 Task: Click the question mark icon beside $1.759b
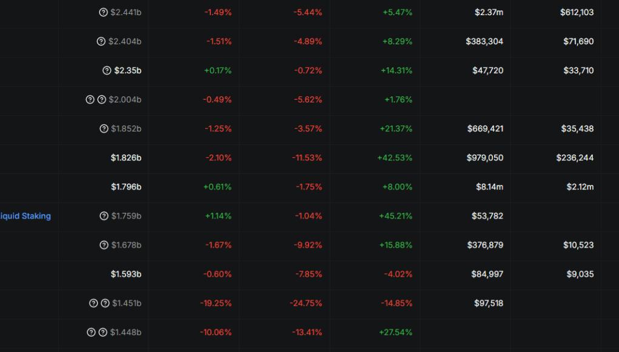click(104, 216)
